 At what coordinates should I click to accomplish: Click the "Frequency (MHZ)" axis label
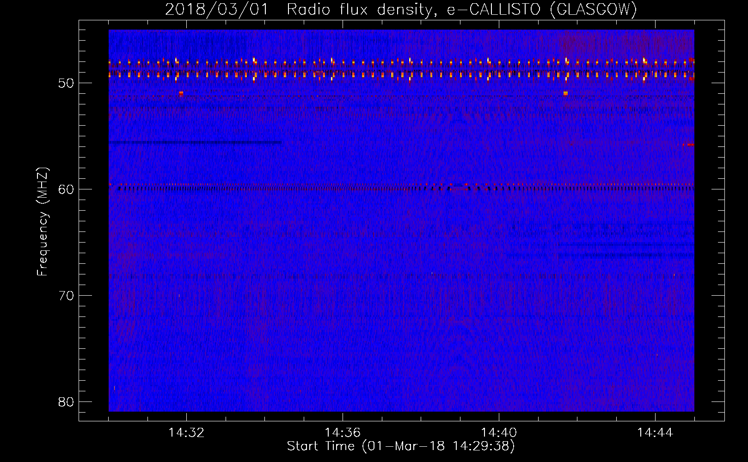43,222
